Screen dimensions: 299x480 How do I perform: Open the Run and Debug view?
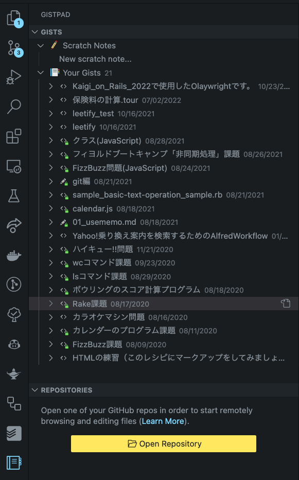pos(15,77)
